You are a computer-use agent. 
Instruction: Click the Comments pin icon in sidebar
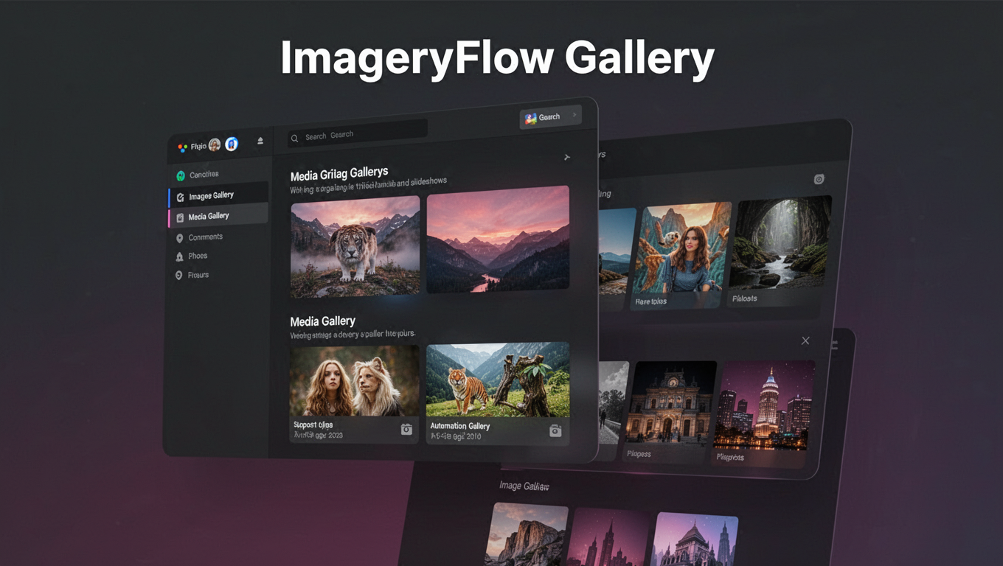179,237
